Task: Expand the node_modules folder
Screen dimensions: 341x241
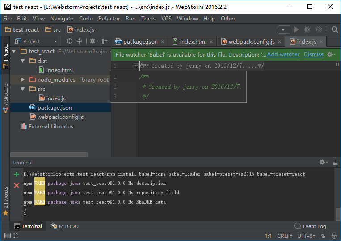Action: click(23, 79)
